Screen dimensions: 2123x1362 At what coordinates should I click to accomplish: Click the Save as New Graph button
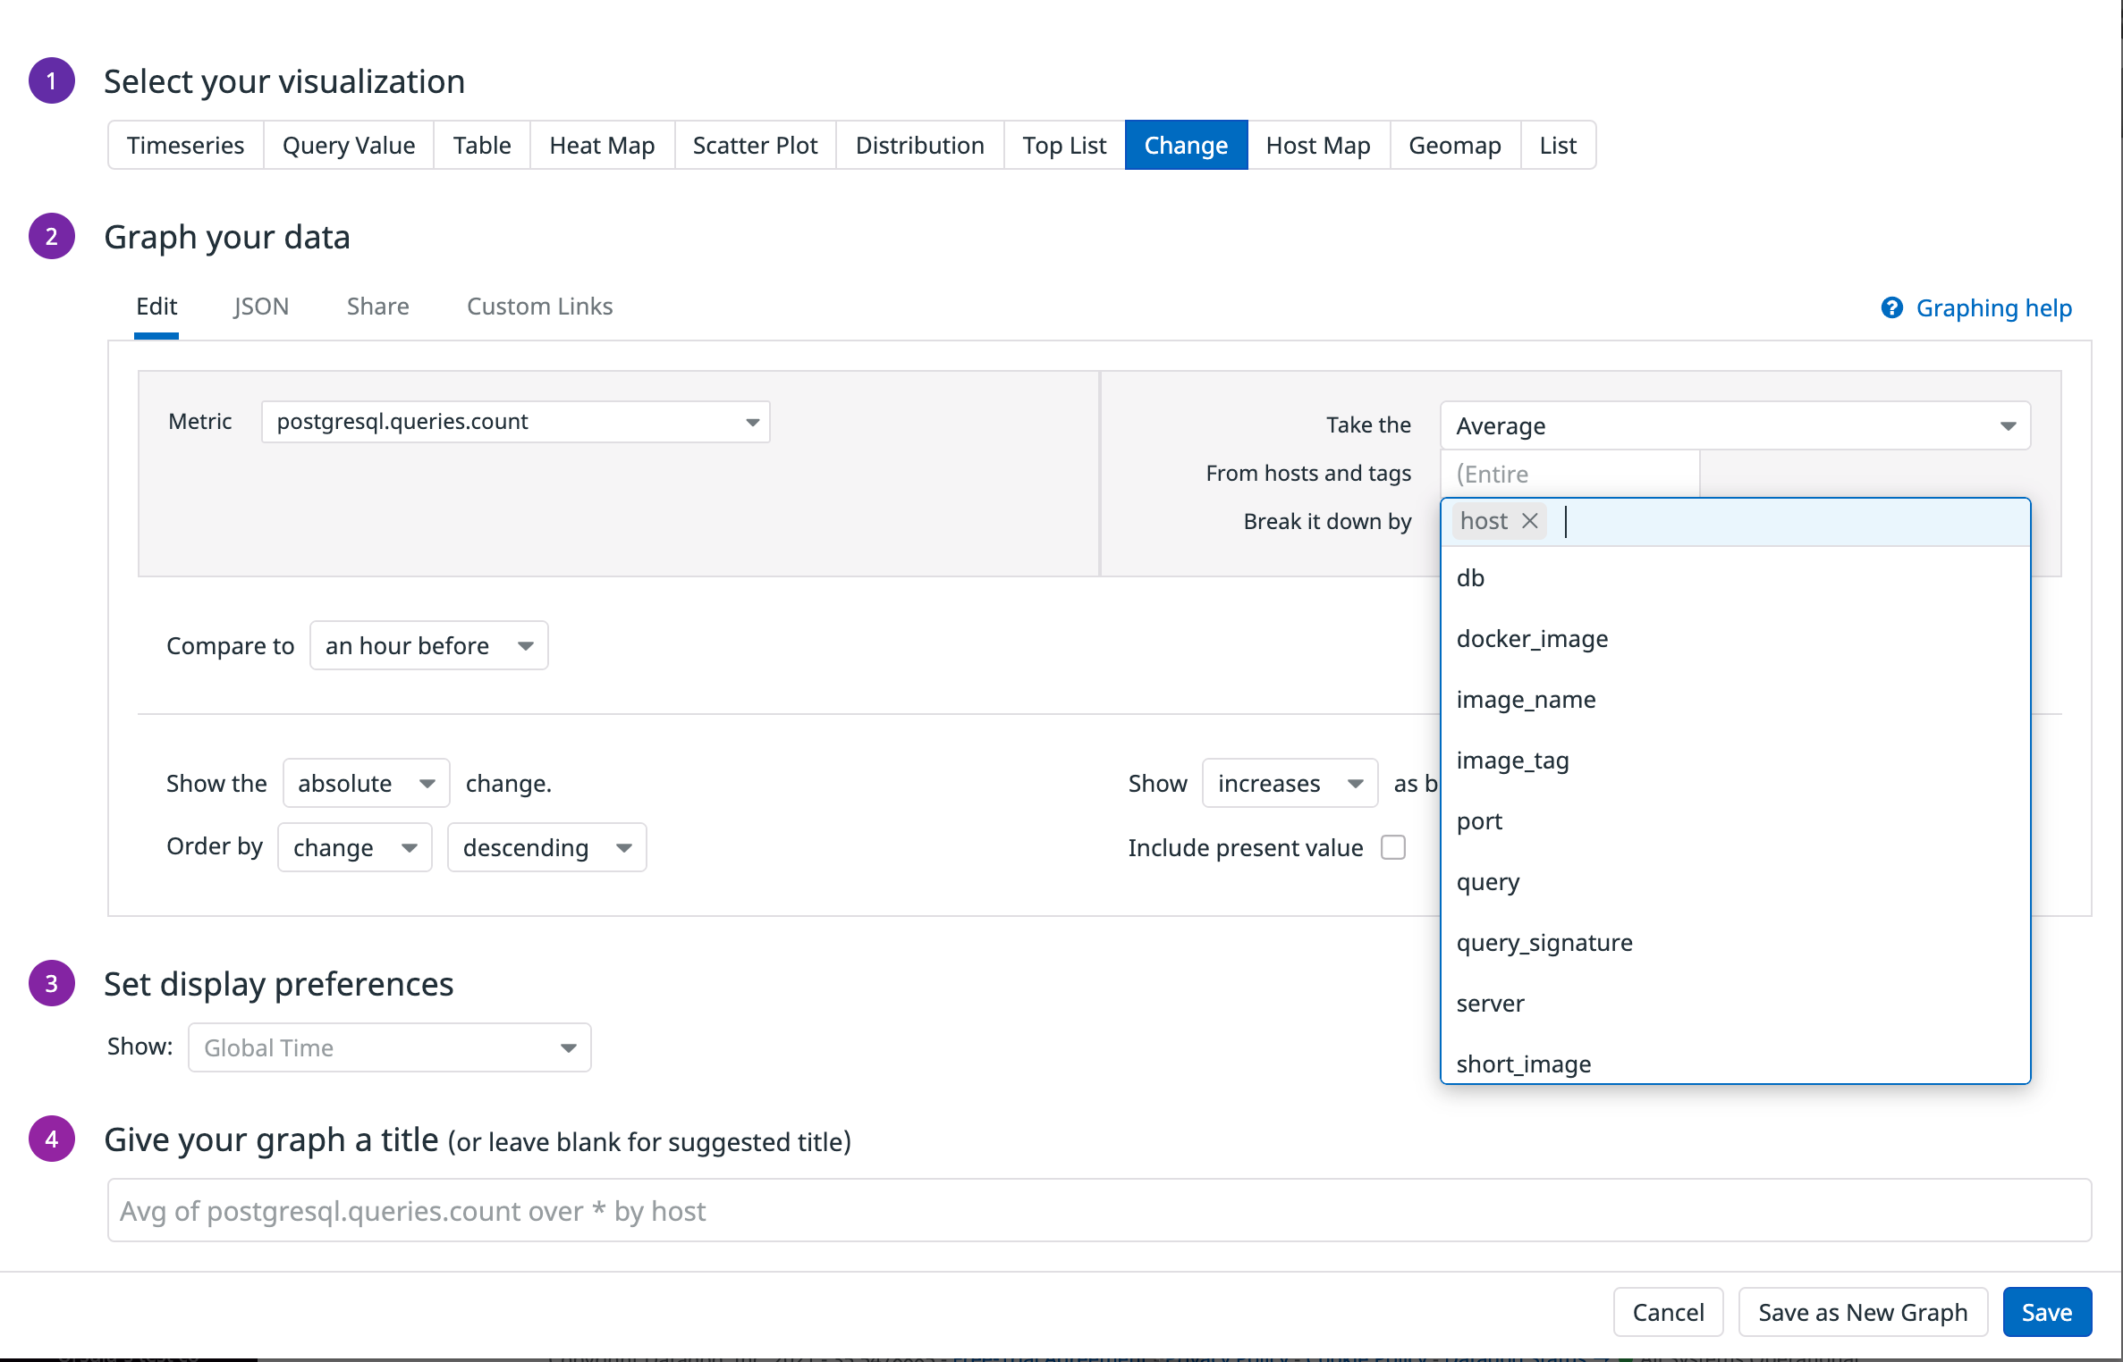click(1863, 1311)
